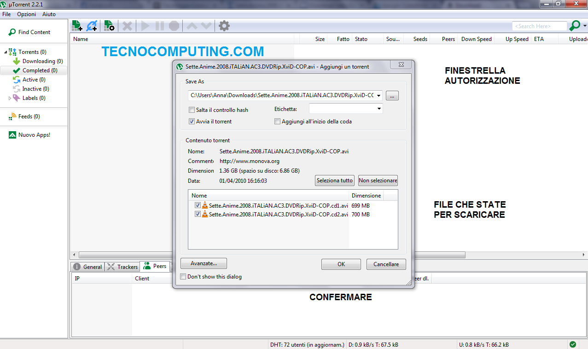Click green network status icon in status bar
The width and height of the screenshot is (588, 349).
coord(573,344)
